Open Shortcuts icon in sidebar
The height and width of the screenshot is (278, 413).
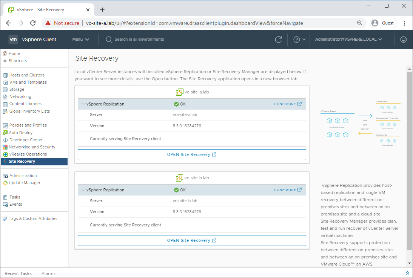(5, 61)
